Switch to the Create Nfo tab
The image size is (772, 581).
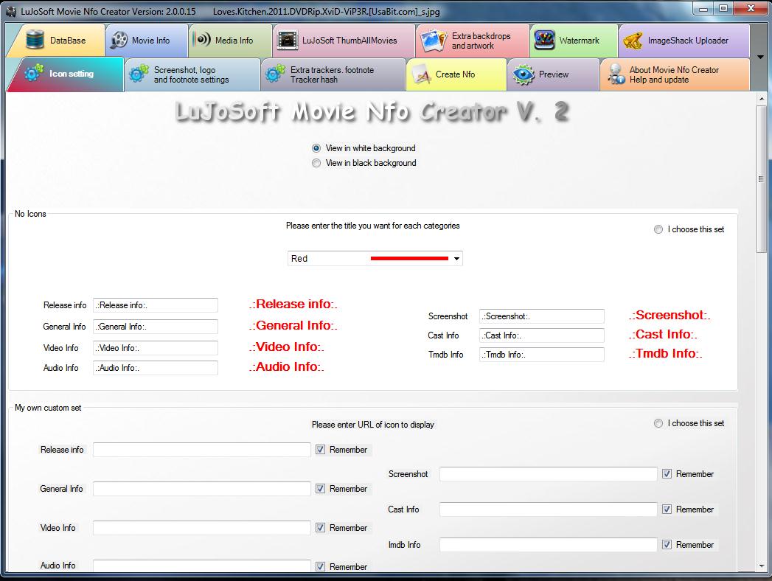point(456,74)
